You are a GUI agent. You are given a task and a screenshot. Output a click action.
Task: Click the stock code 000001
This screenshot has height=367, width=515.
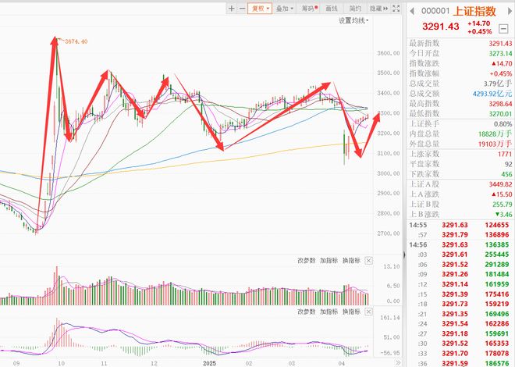click(435, 11)
